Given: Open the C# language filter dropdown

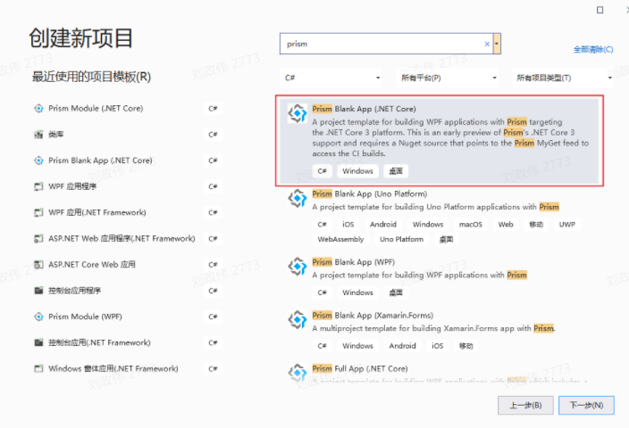Looking at the screenshot, I should pyautogui.click(x=331, y=78).
